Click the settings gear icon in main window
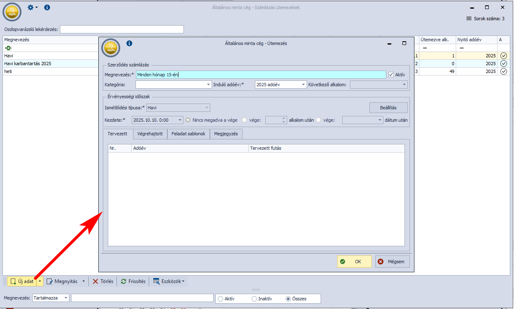514x309 pixels. pyautogui.click(x=31, y=7)
